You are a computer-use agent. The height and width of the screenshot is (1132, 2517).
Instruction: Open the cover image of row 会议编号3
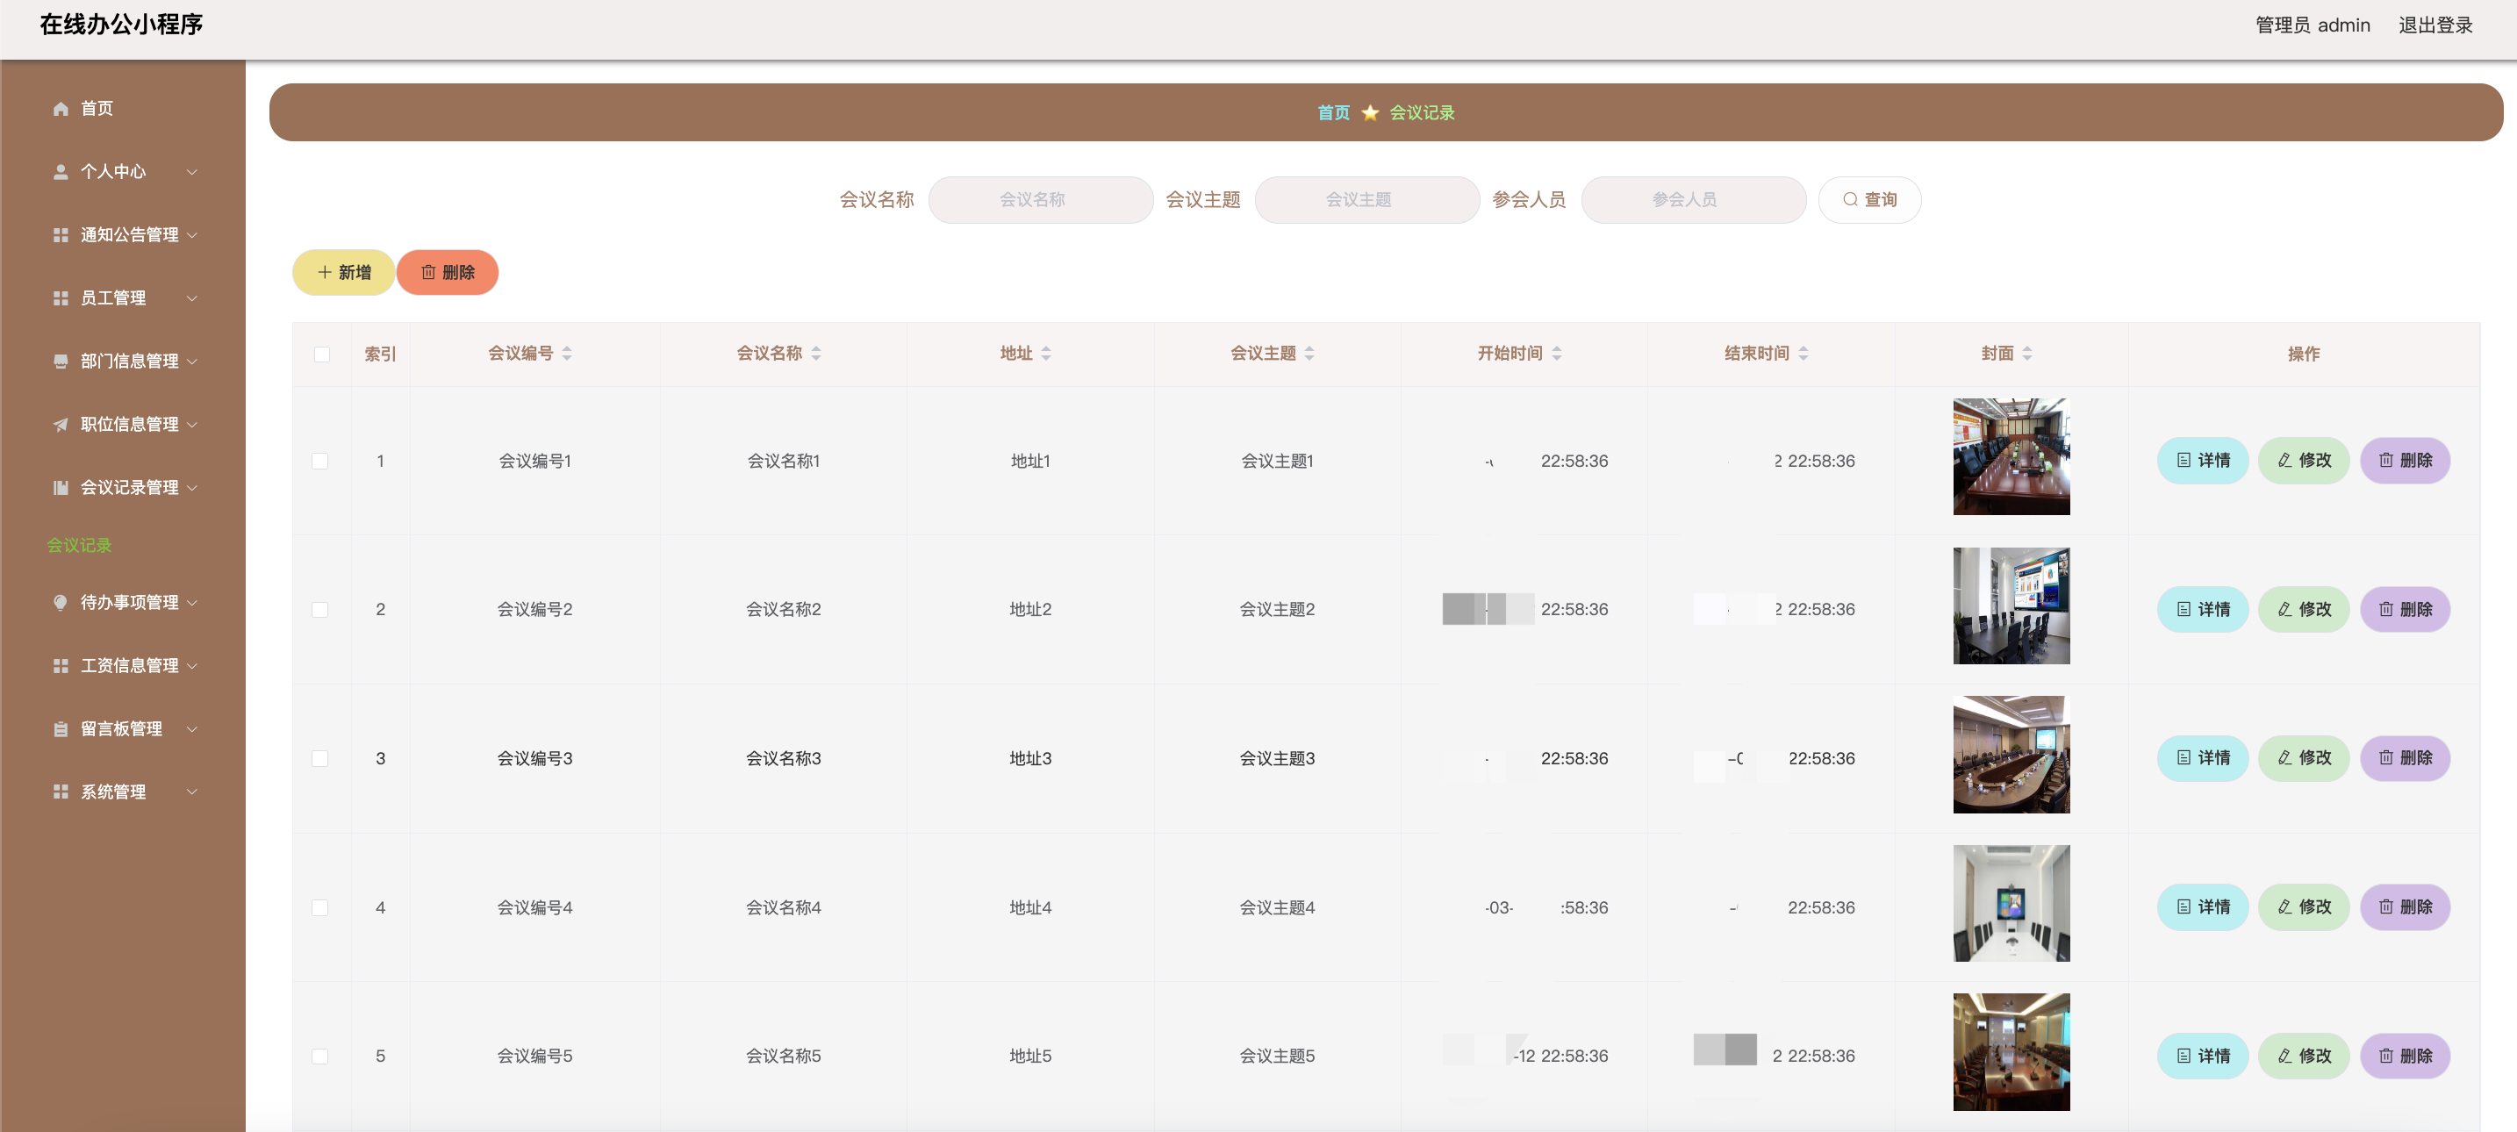point(2011,755)
